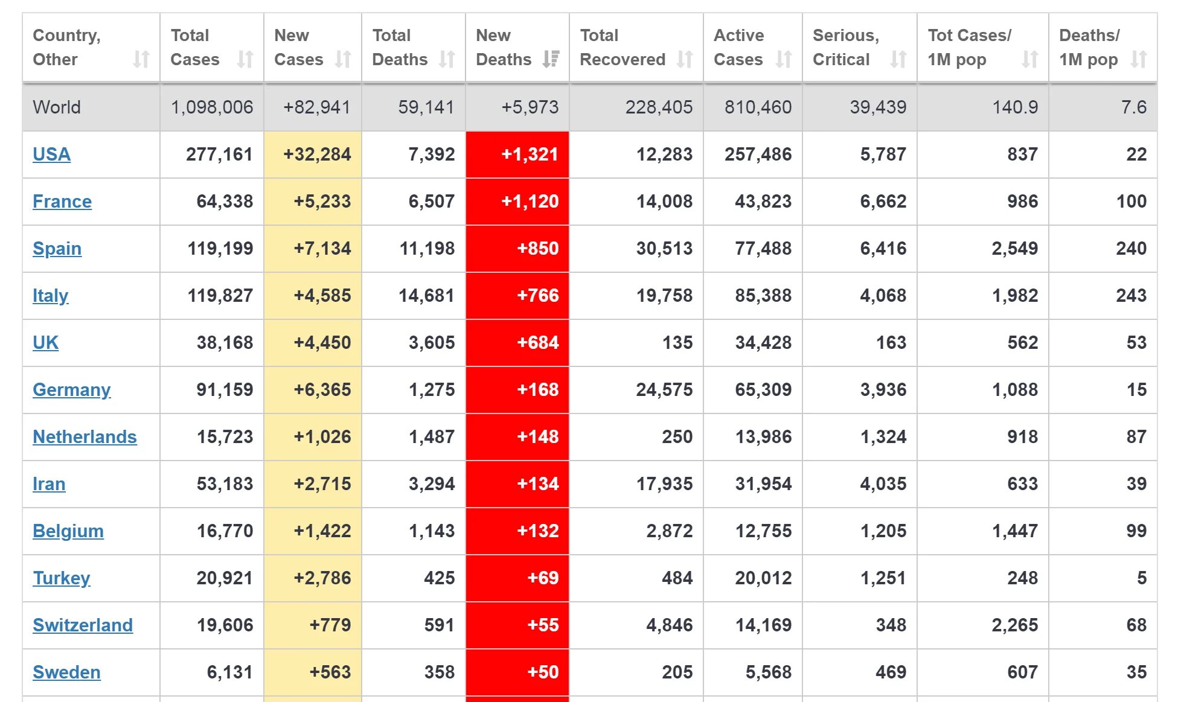1181x702 pixels.
Task: Sort by Deaths/1M pop arrow icon
Action: click(x=1139, y=59)
